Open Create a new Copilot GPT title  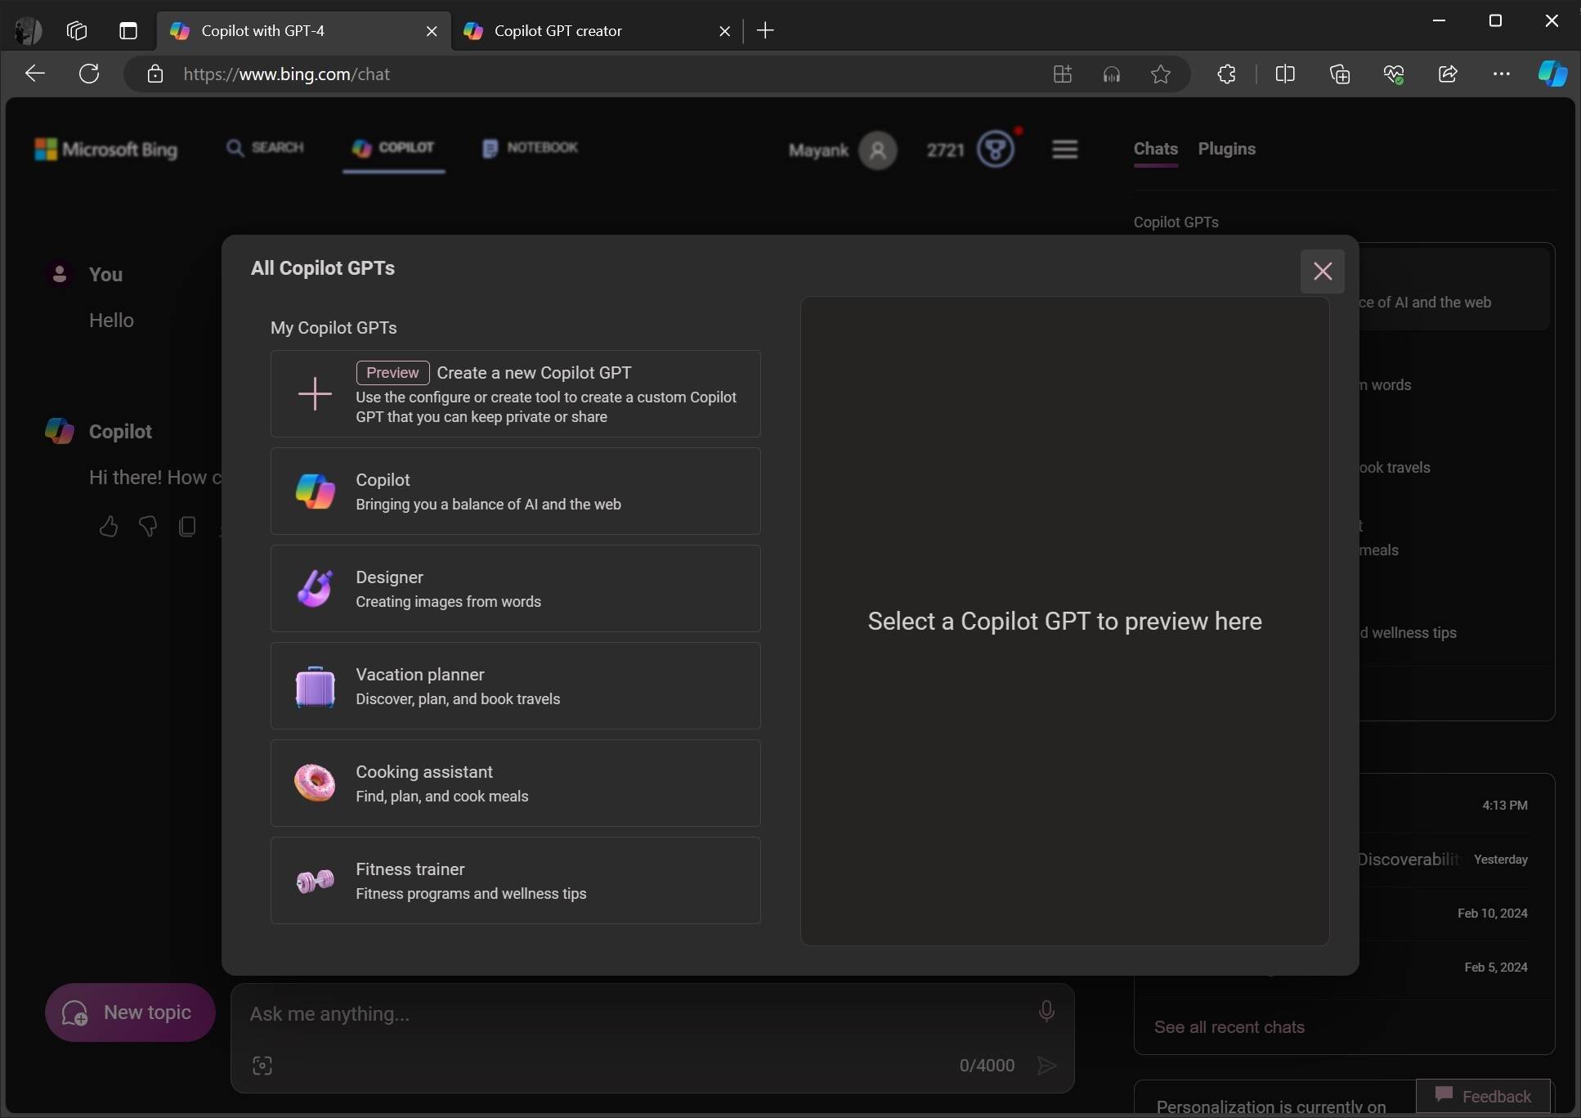click(534, 373)
